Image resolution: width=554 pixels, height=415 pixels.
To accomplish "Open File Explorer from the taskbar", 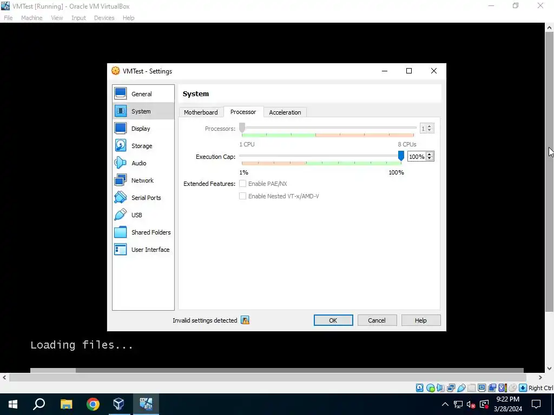I will [66, 404].
